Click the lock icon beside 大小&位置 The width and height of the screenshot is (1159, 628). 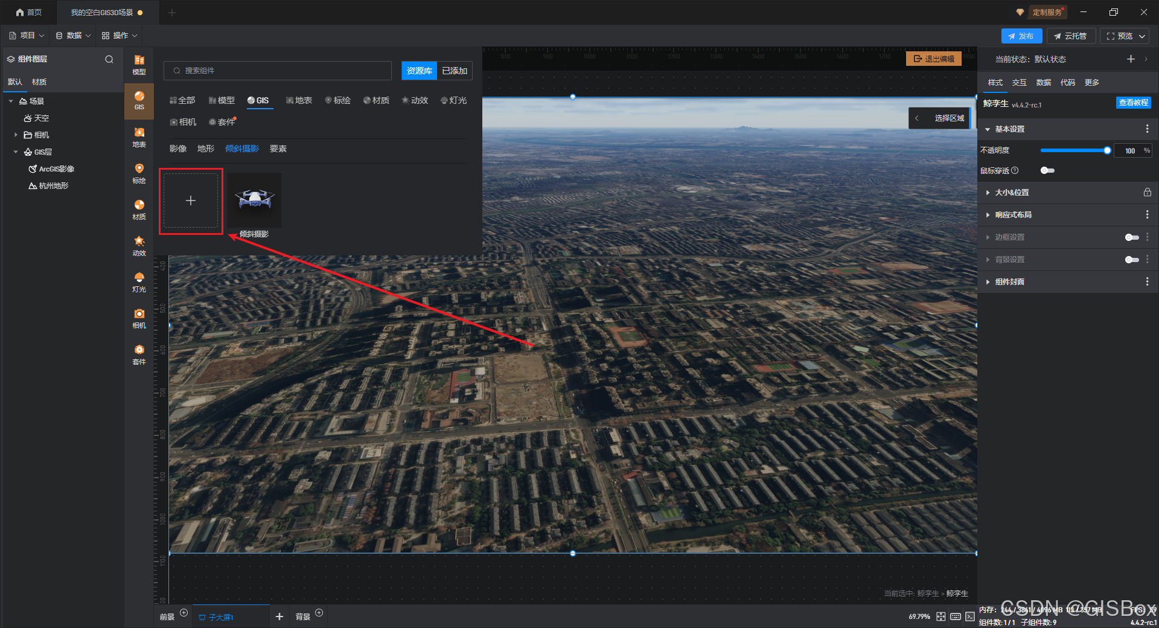click(x=1147, y=192)
